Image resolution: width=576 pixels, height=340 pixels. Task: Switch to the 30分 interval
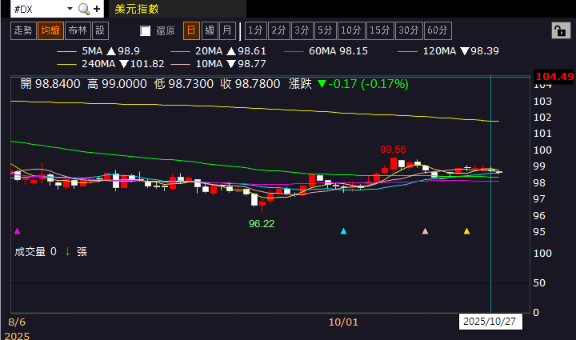click(409, 30)
